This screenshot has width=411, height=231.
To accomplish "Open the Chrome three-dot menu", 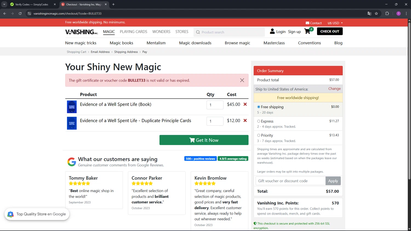I will (406, 13).
